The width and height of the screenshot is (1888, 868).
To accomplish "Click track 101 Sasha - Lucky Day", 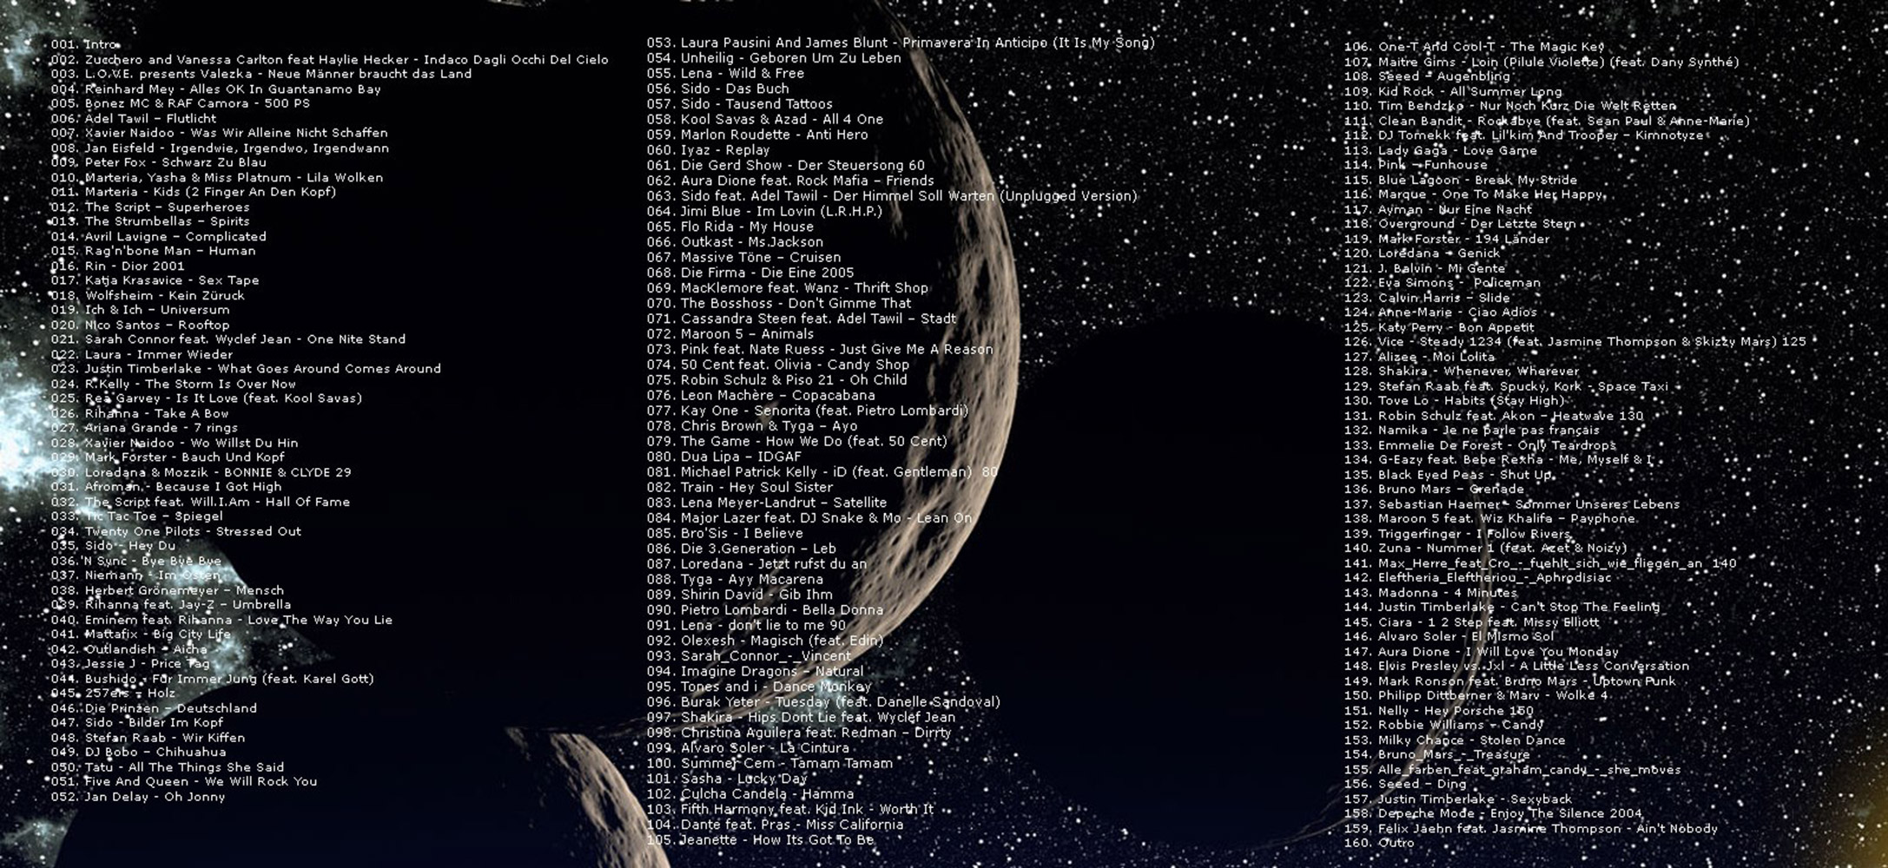I will [727, 779].
